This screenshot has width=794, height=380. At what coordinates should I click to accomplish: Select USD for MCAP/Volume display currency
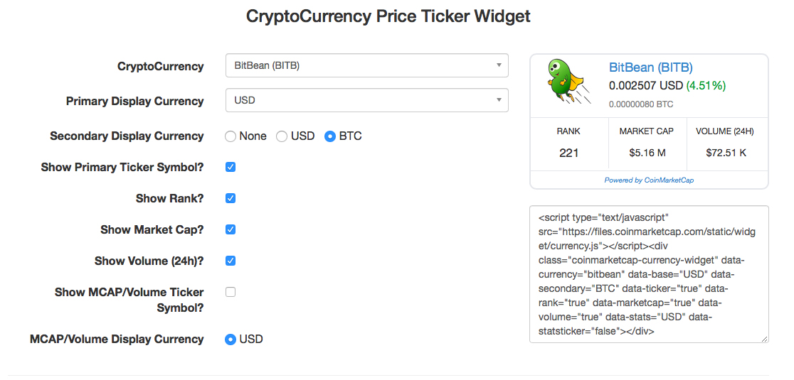coord(231,340)
